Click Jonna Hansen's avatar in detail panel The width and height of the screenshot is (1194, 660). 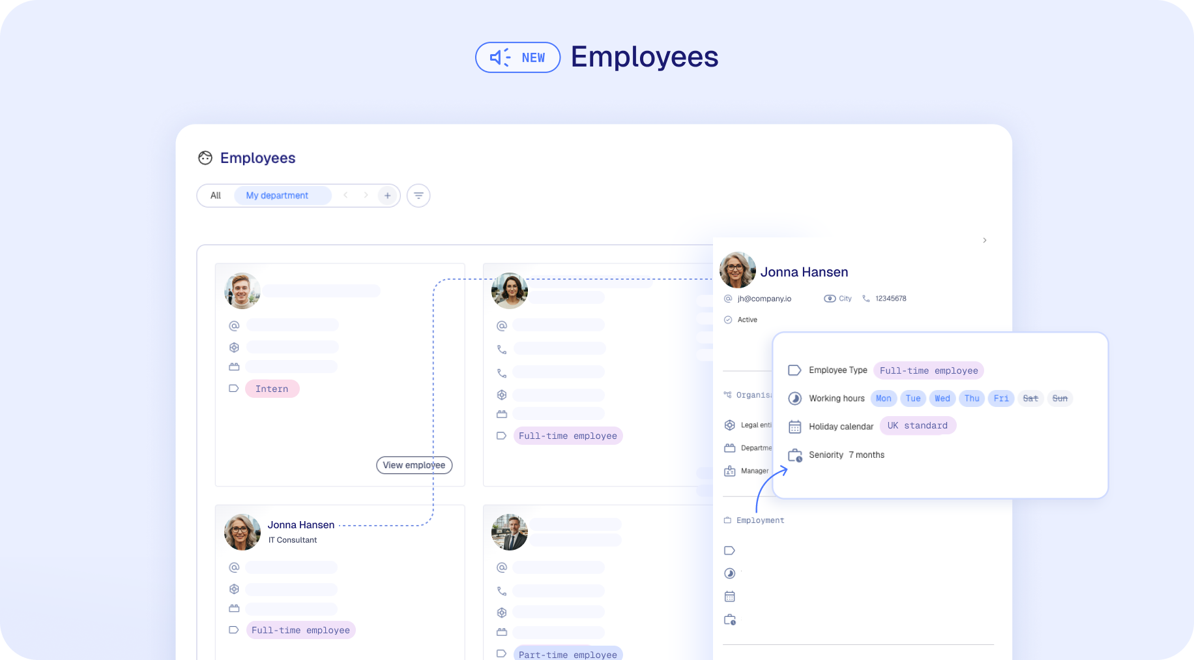[x=738, y=270]
